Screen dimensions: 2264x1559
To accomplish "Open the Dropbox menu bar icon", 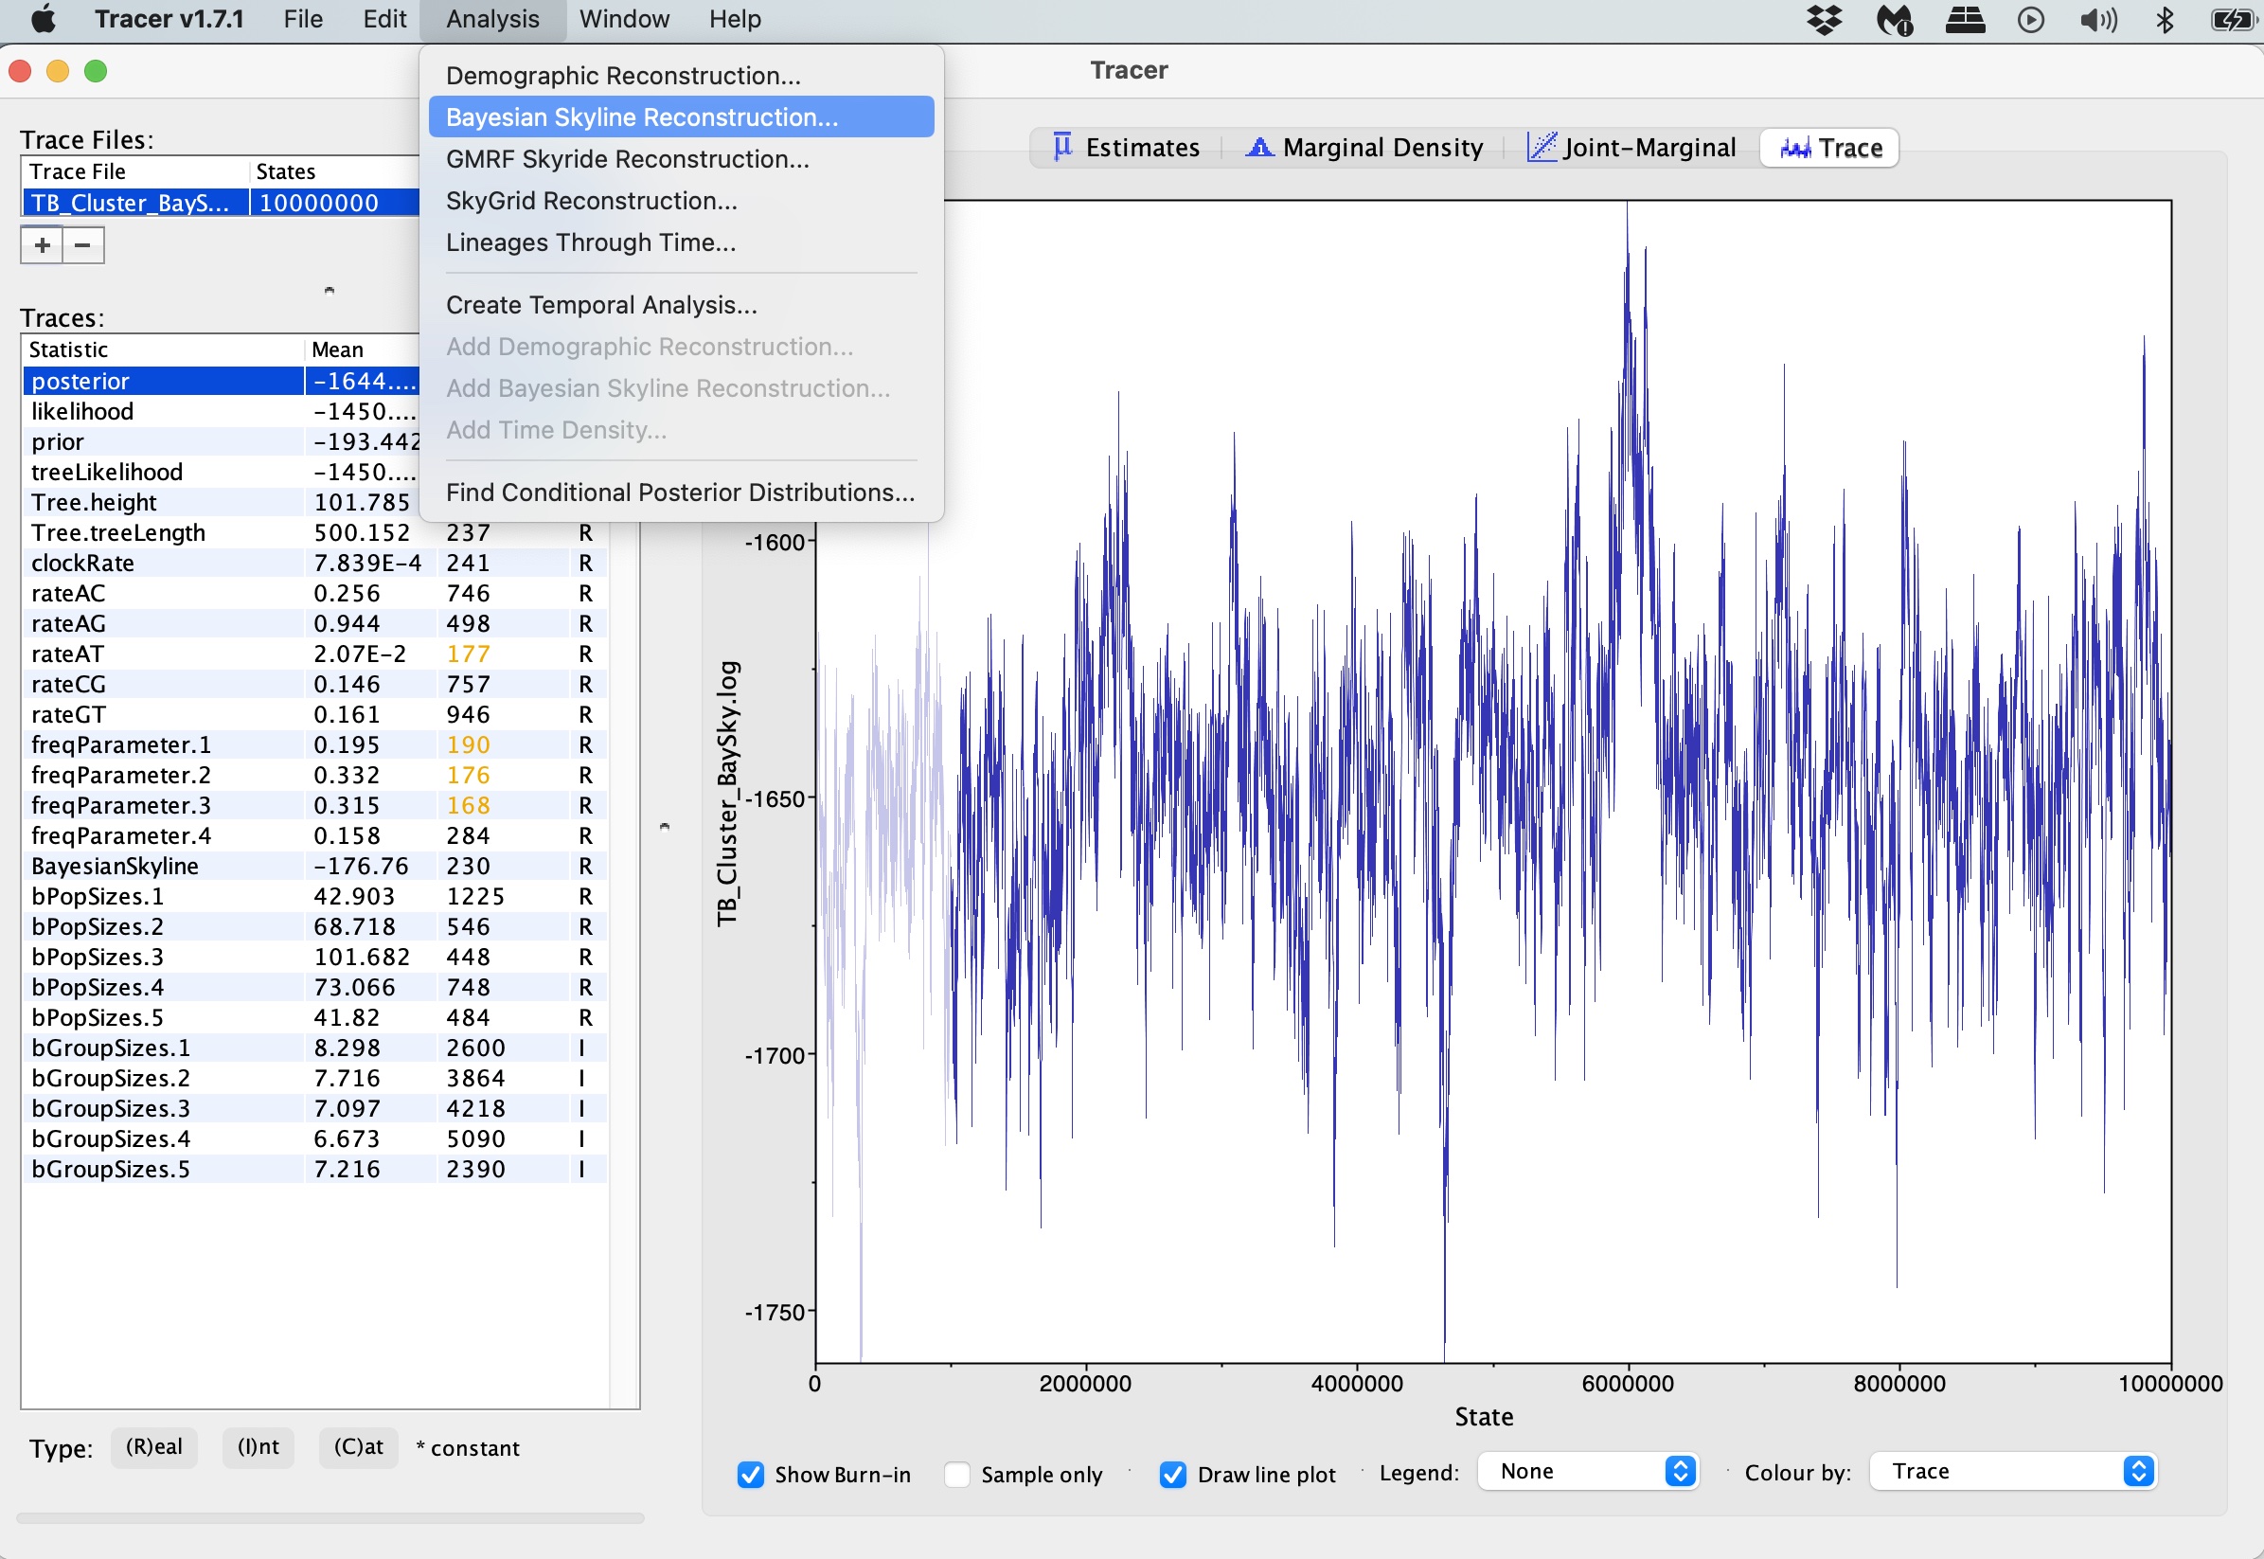I will click(1824, 20).
